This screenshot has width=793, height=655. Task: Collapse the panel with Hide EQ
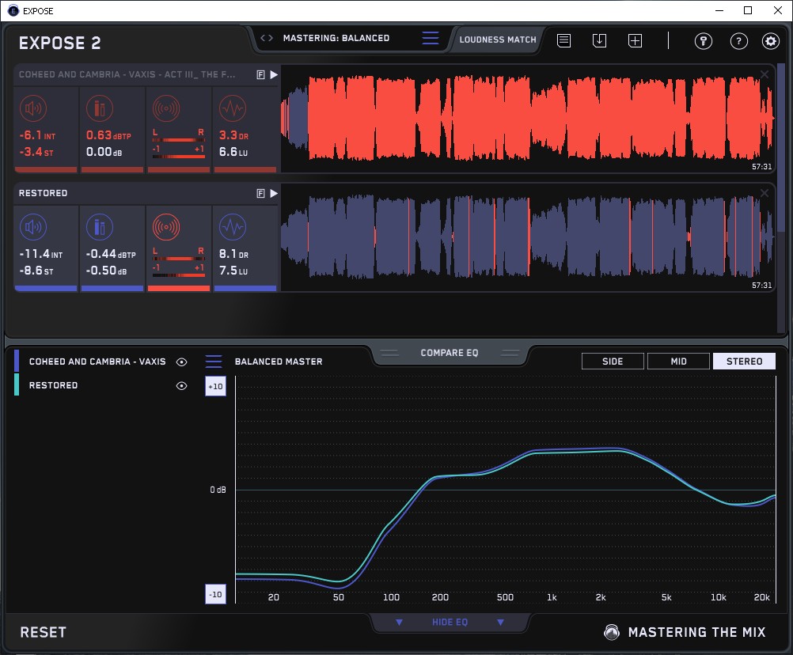[450, 623]
